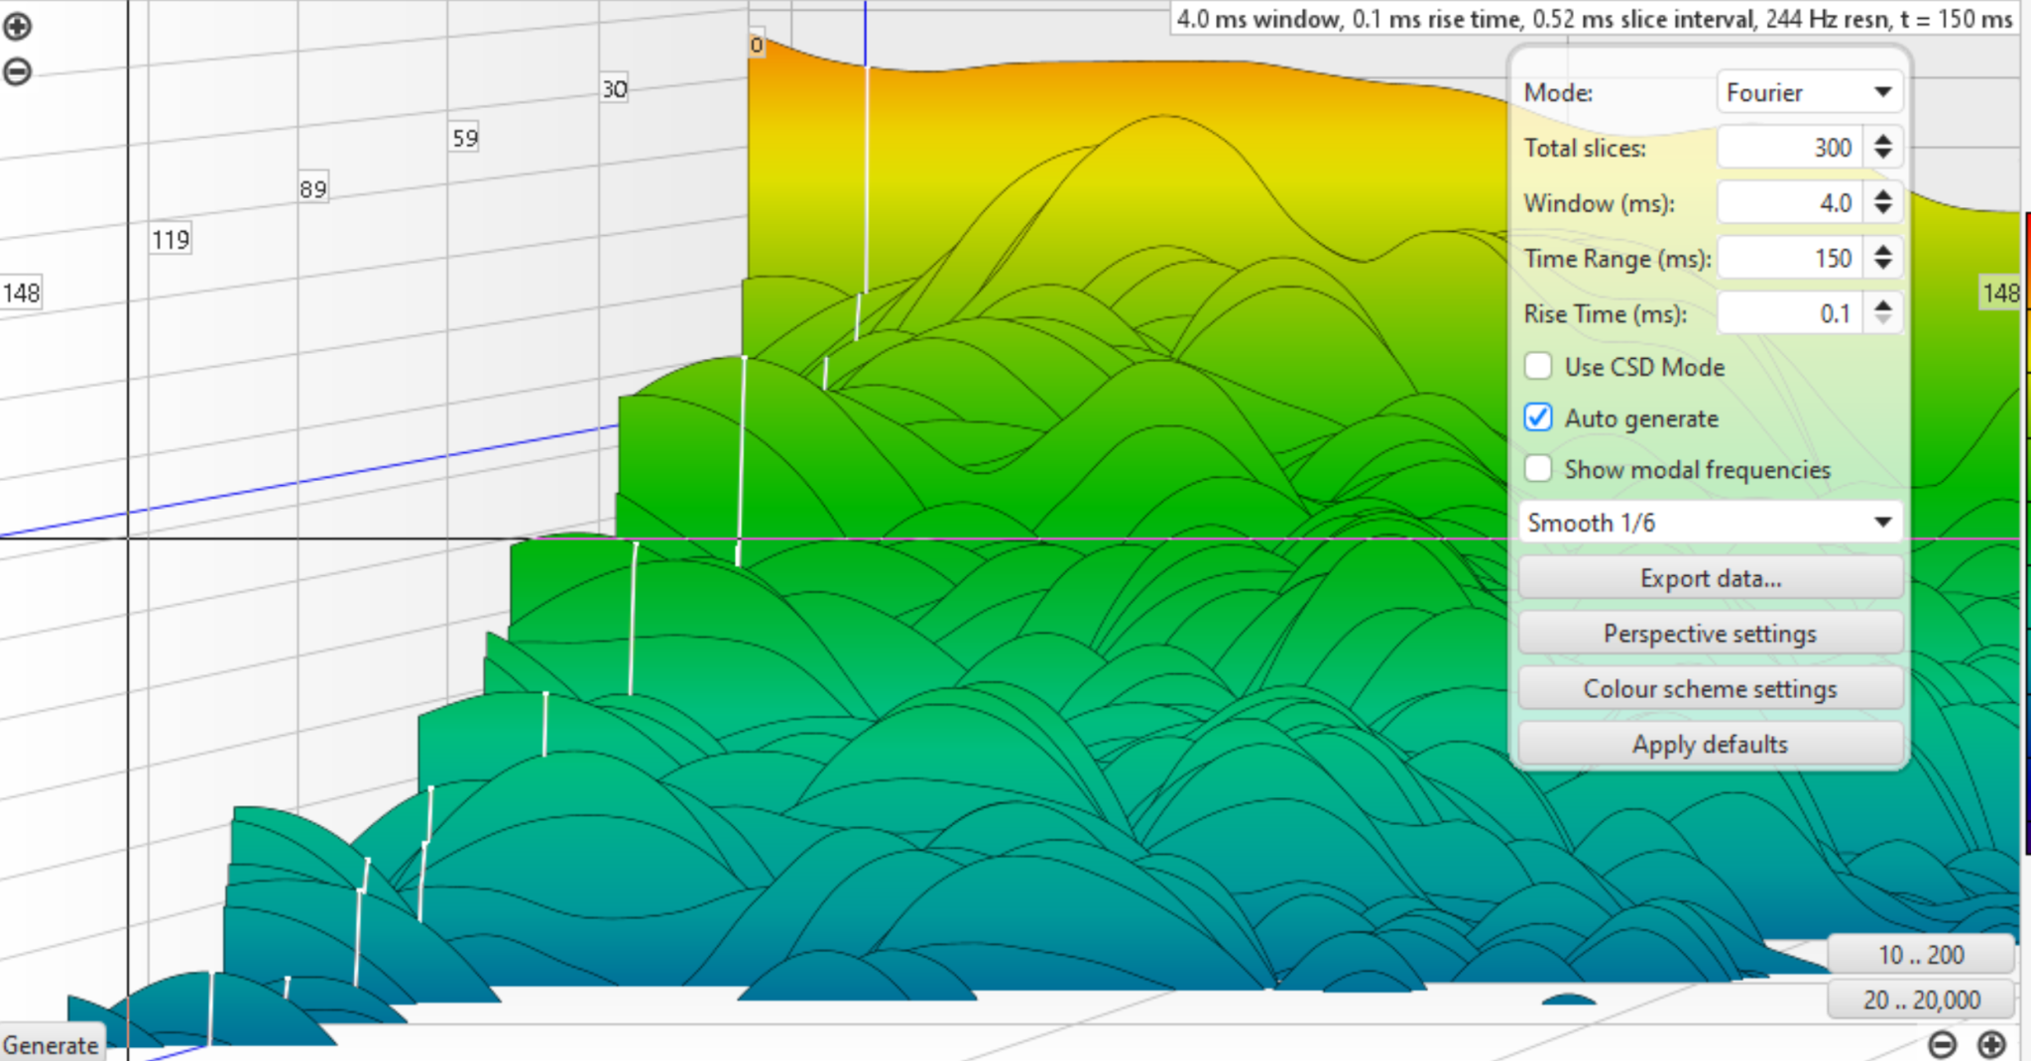Set frequency range to 20 .. 20,000
2031x1061 pixels.
point(1921,1000)
